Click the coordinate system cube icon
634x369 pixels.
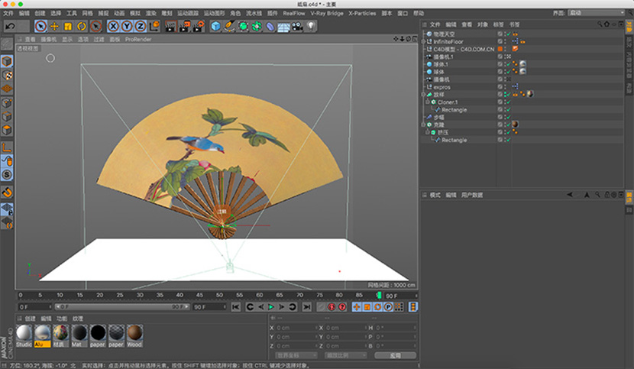point(154,26)
